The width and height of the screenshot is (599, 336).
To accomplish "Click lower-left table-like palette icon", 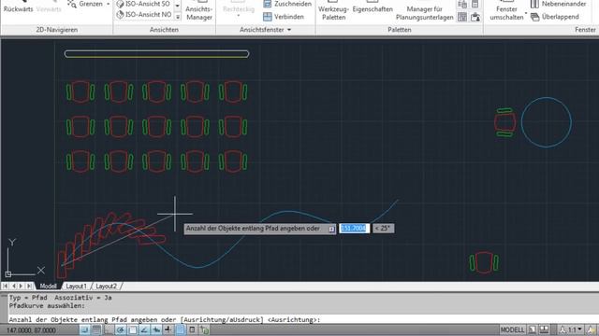I will pyautogui.click(x=462, y=17).
